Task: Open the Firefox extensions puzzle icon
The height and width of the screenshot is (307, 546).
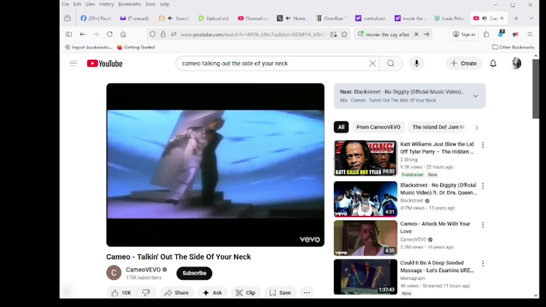Action: (486, 34)
